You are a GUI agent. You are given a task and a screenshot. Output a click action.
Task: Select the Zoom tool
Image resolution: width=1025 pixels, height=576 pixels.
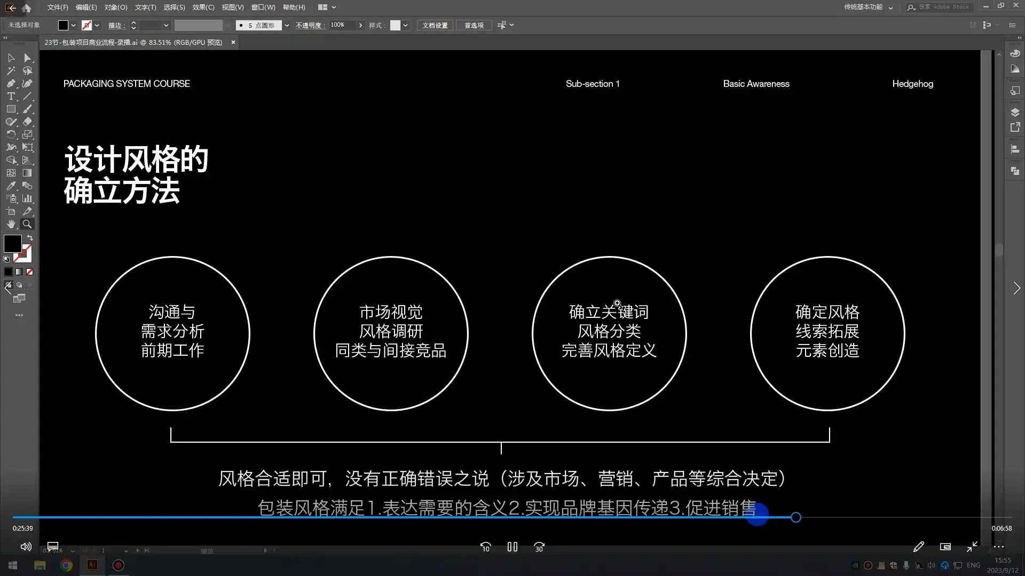tap(27, 224)
